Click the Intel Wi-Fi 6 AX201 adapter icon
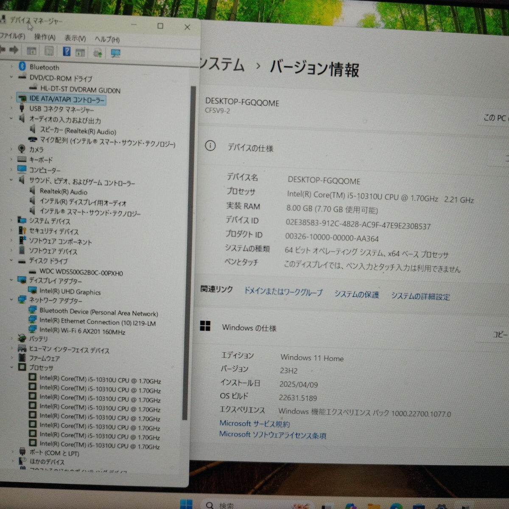Viewport: 509px width, 509px height. [x=32, y=329]
